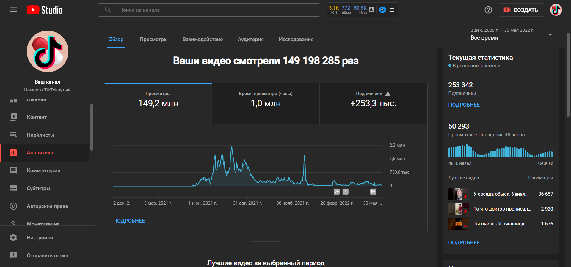571x267 pixels.
Task: Click the subscribers warning triangle icon
Action: 388,94
